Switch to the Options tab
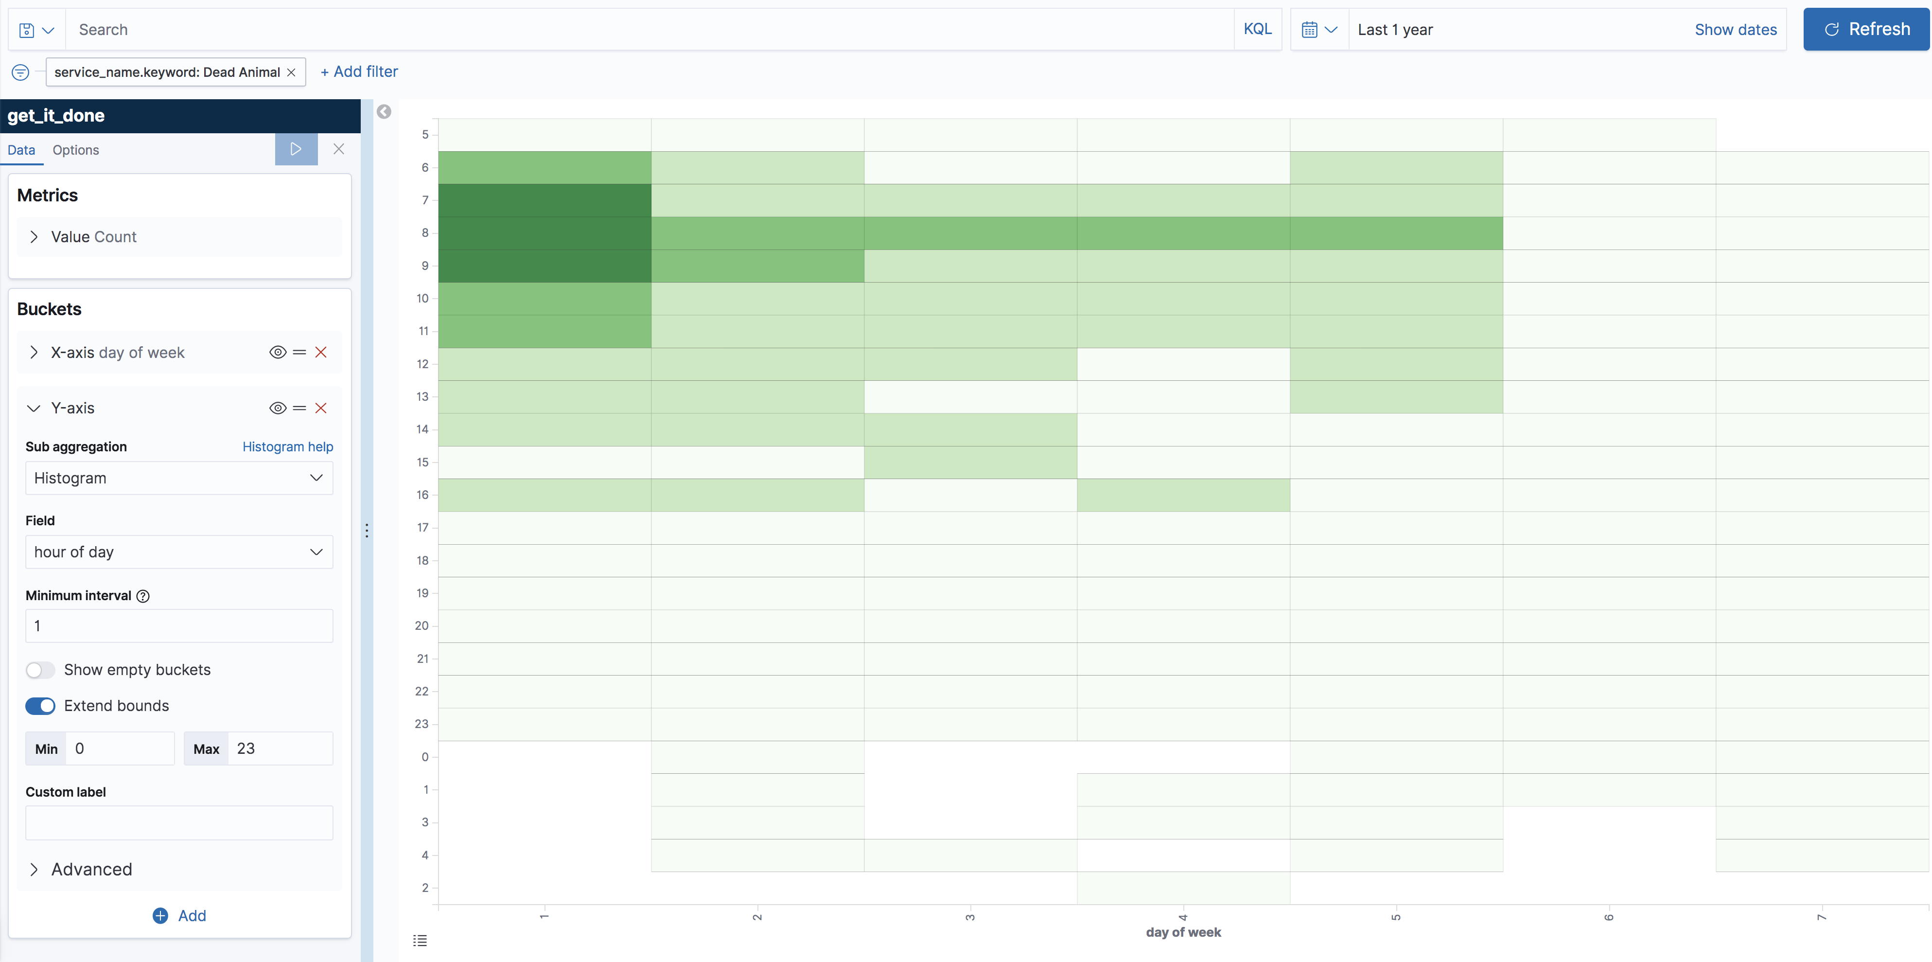This screenshot has width=1932, height=962. point(75,149)
